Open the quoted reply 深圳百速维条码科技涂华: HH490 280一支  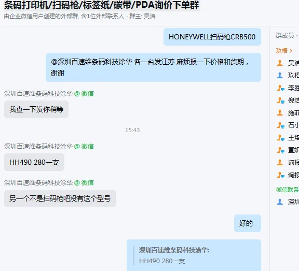coord(194,255)
